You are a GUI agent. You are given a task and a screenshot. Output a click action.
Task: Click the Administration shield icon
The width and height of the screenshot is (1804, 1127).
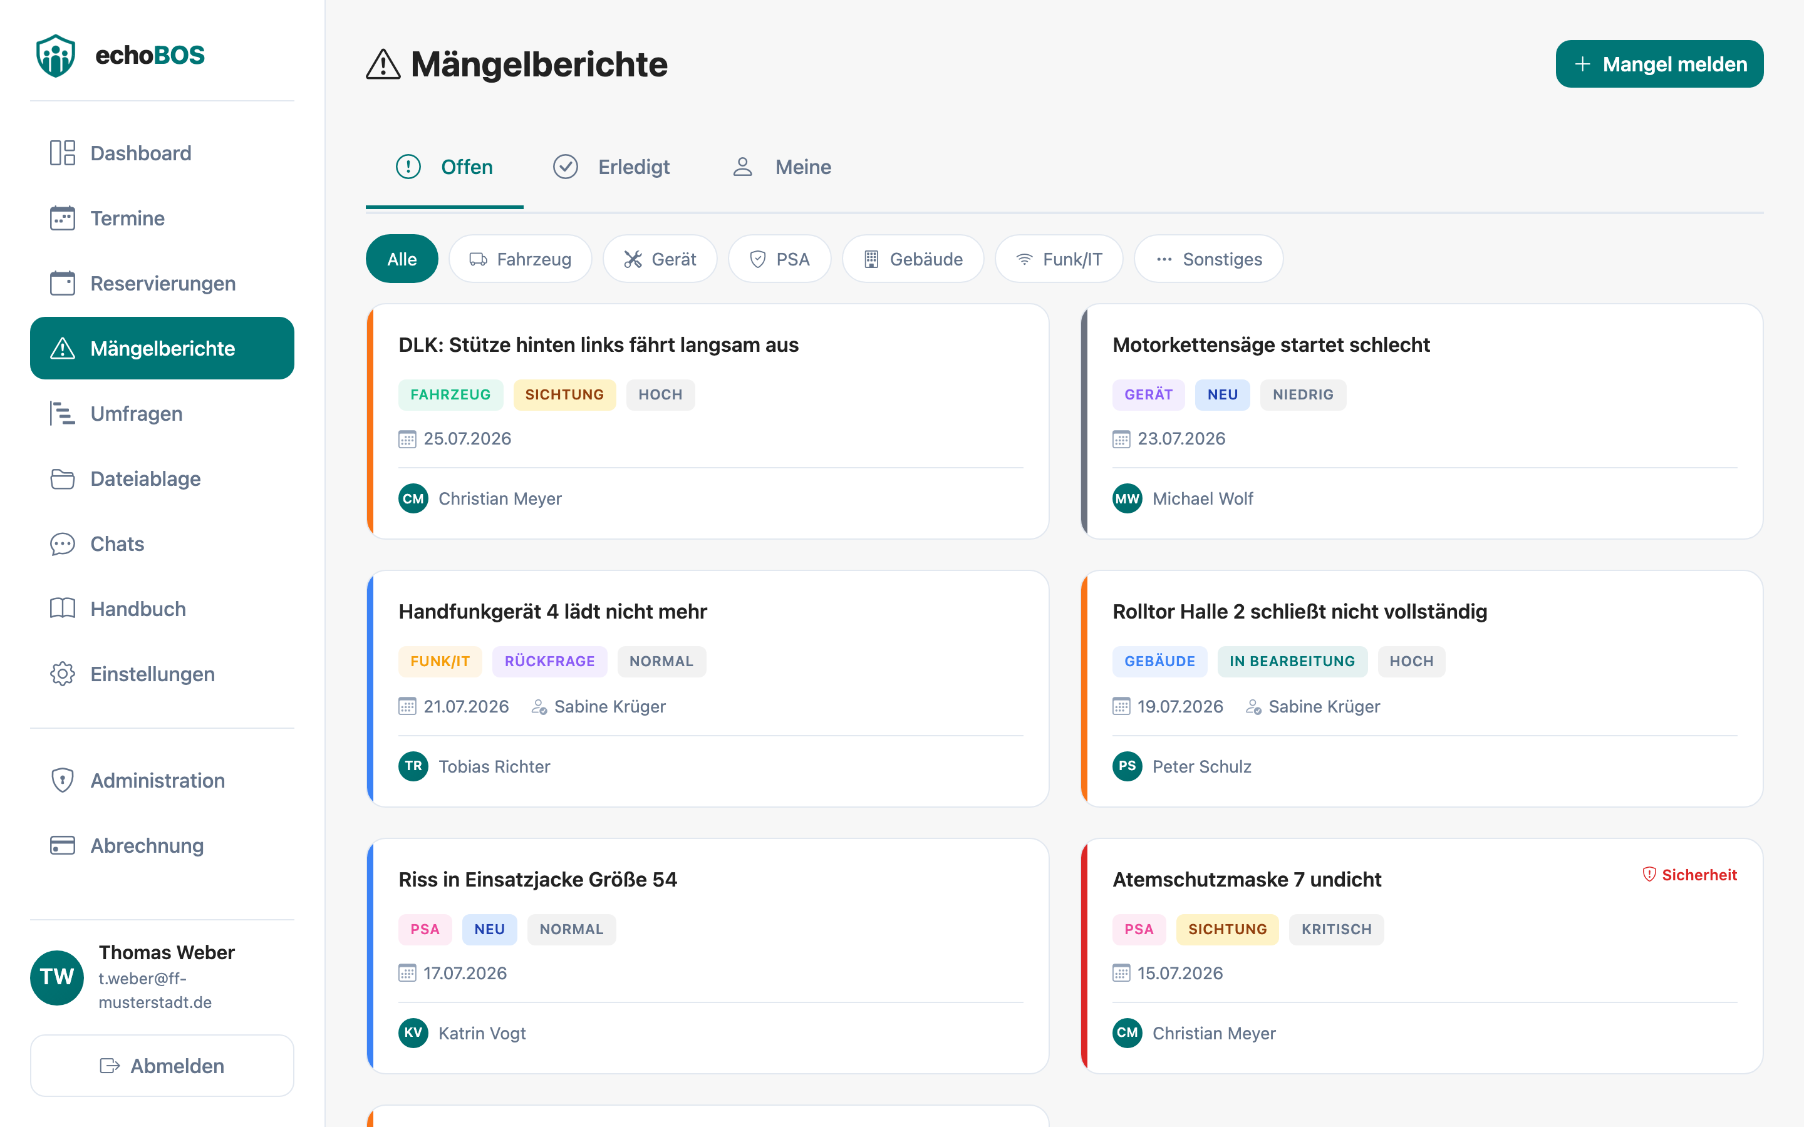63,780
